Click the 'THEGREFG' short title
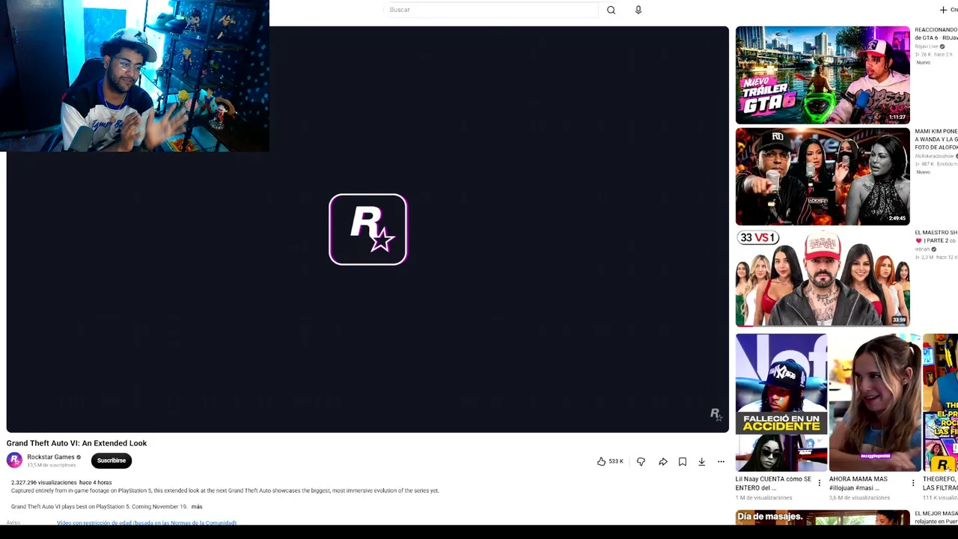 pyautogui.click(x=940, y=483)
